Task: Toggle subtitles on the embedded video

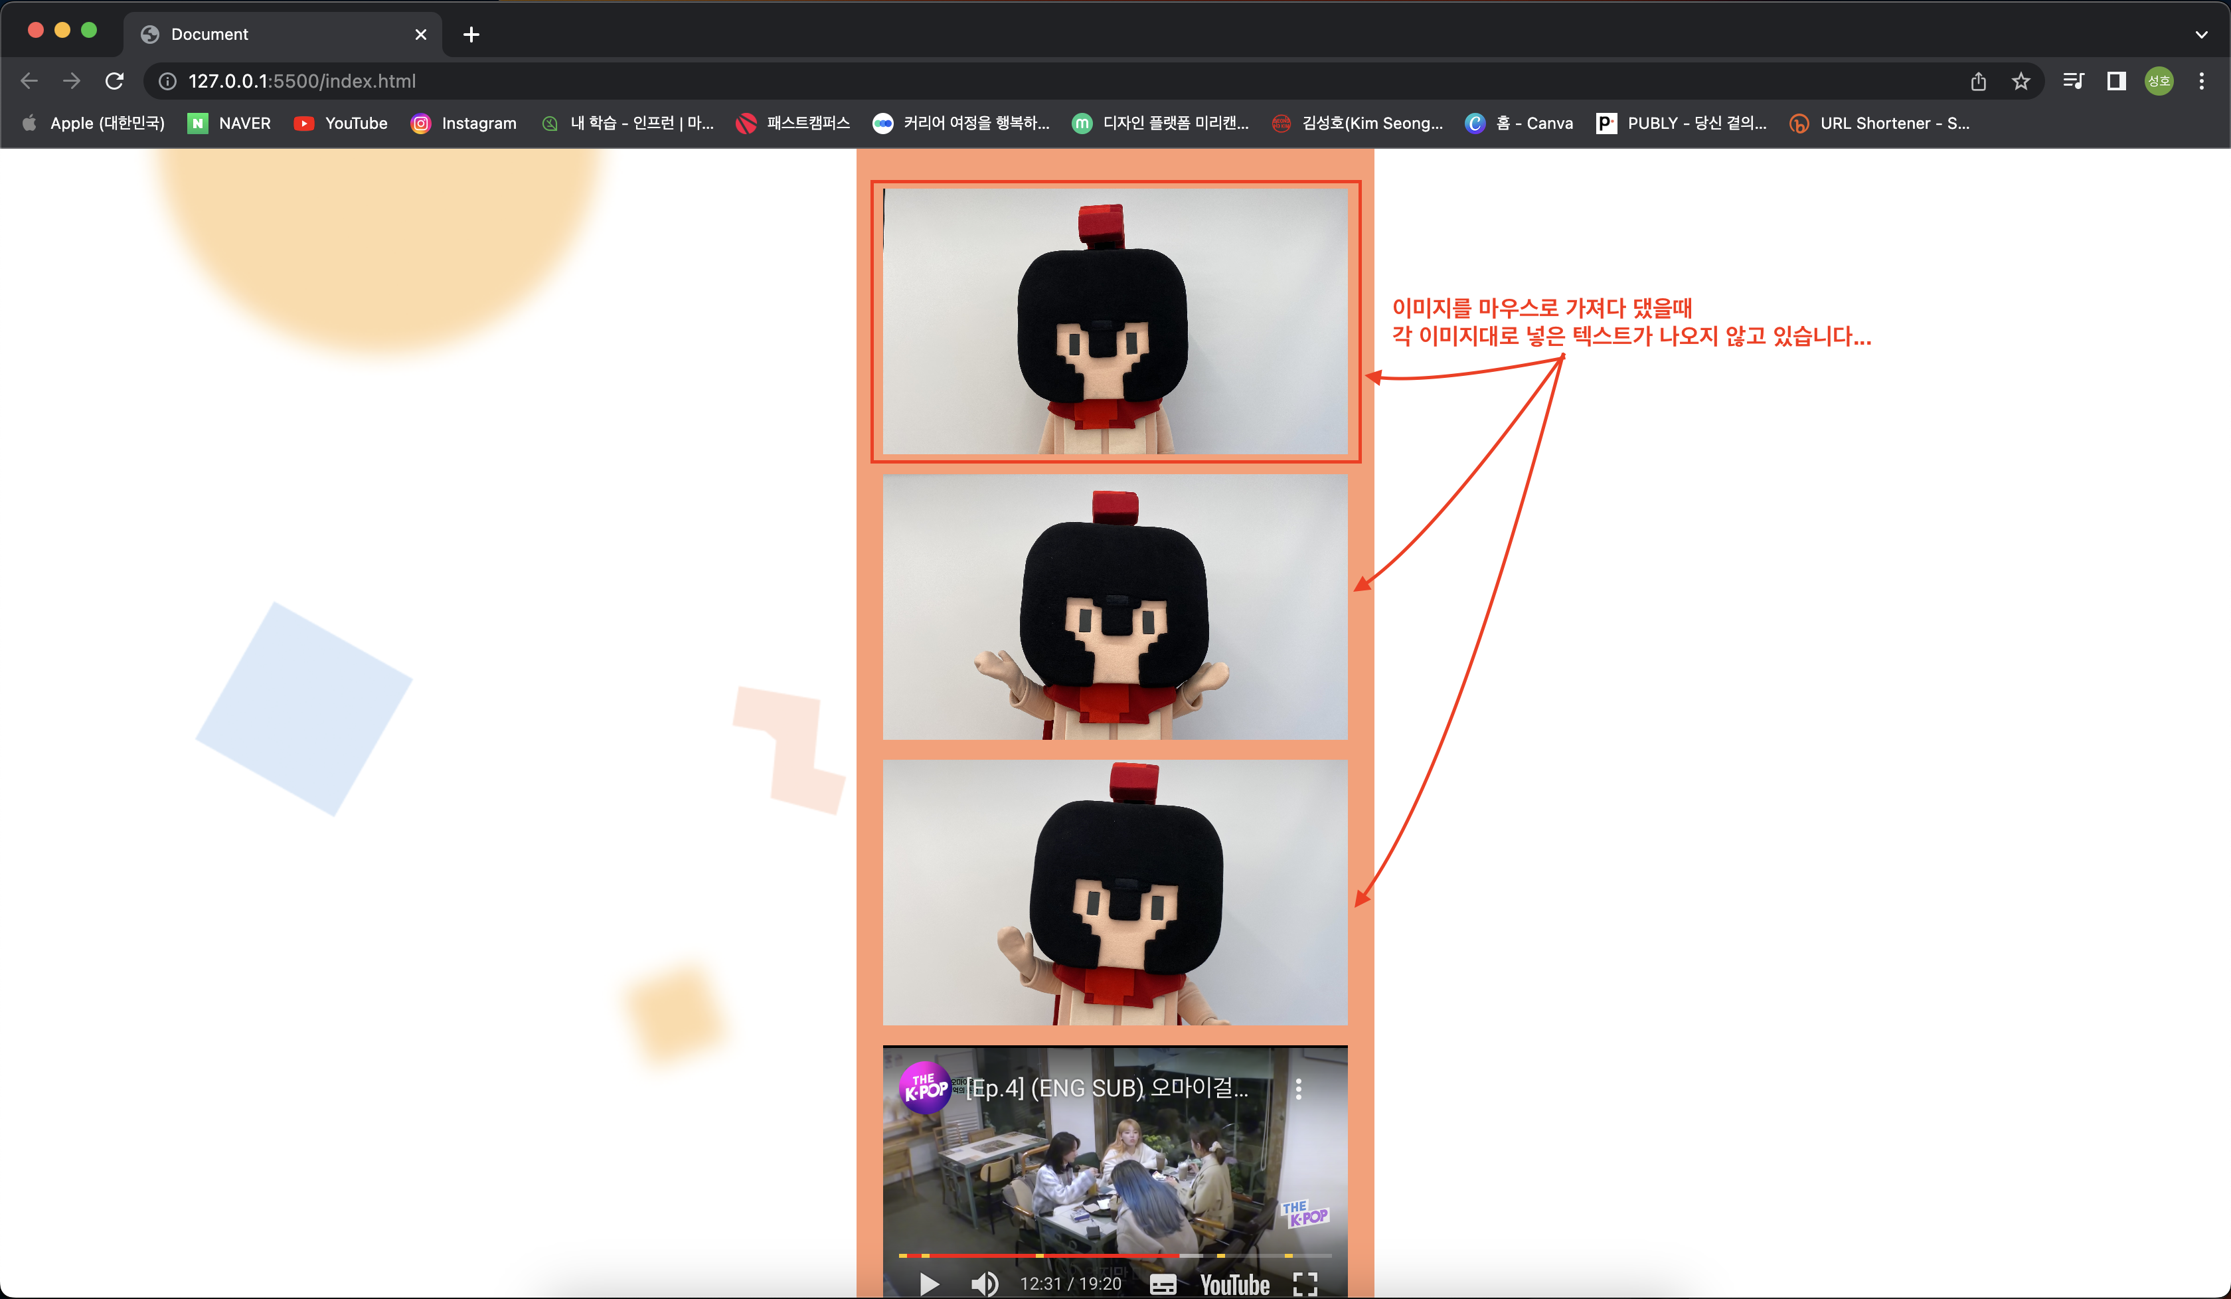Action: [x=1163, y=1284]
